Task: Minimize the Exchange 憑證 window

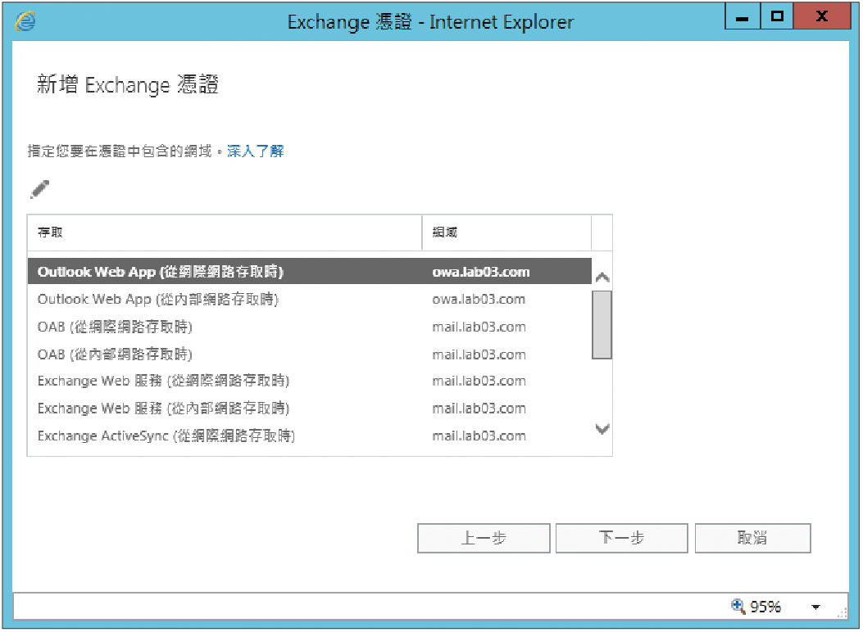Action: tap(743, 16)
